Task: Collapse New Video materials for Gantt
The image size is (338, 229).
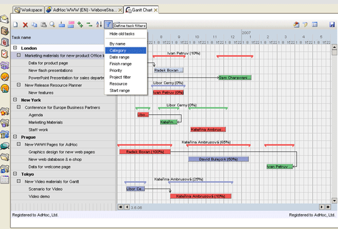Action: point(19,181)
